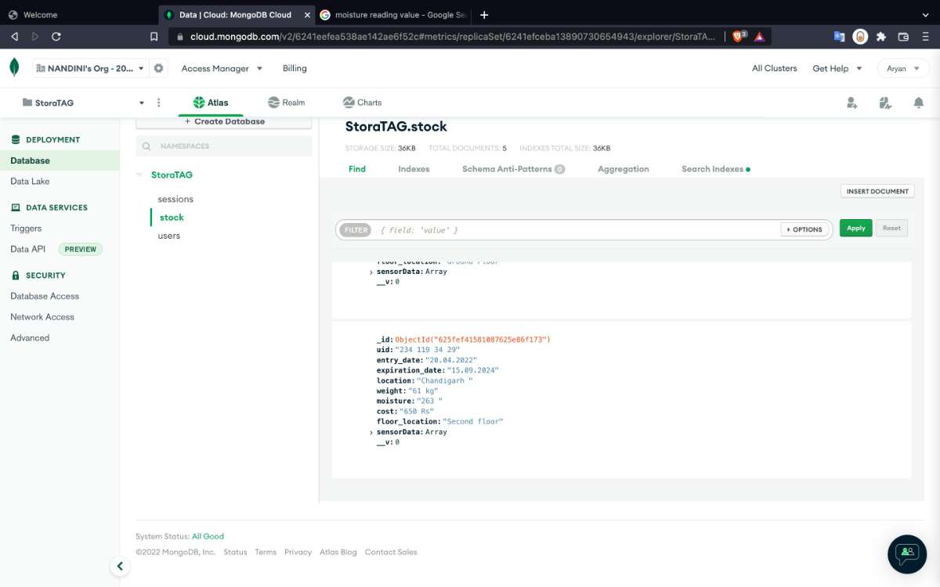Switch to the moisture reading value tab

[x=394, y=15]
